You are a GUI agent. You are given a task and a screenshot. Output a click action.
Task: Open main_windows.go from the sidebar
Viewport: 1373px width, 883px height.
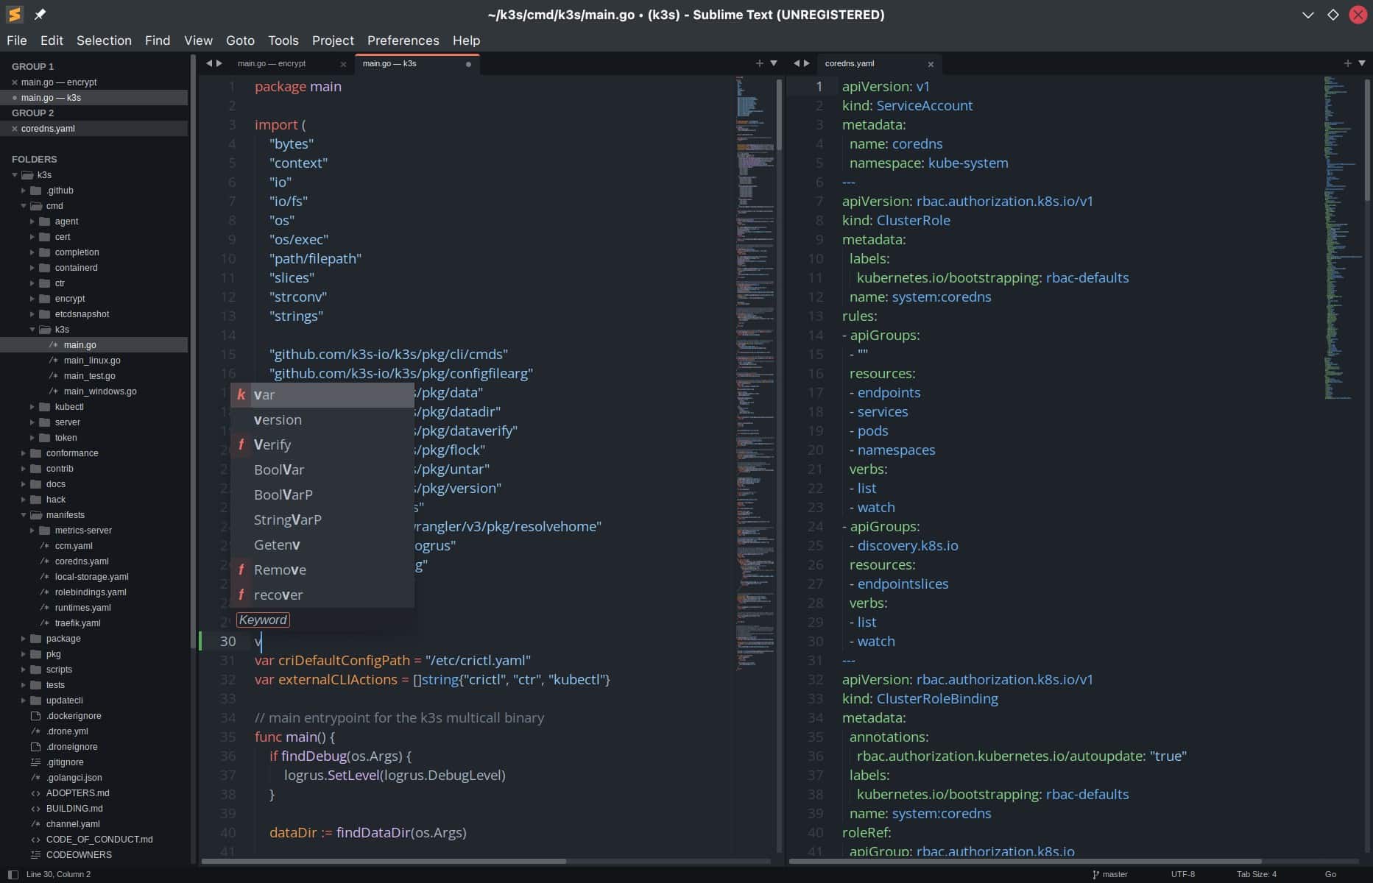[x=99, y=391]
